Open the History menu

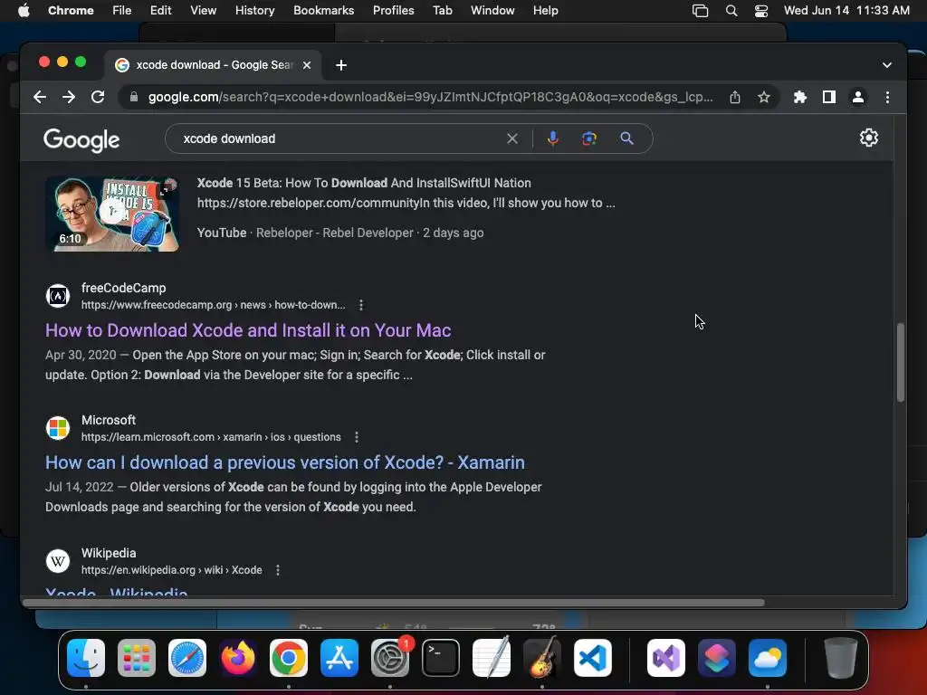(x=254, y=11)
